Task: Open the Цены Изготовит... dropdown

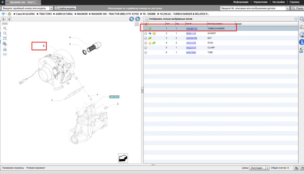Action: coord(259,168)
